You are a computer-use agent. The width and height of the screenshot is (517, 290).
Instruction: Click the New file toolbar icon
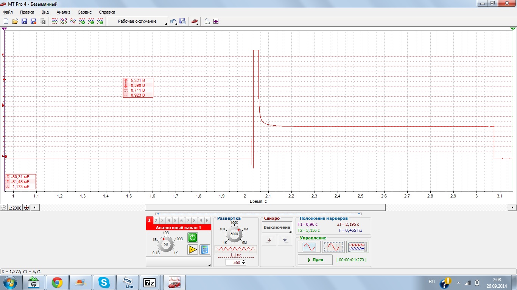6,22
